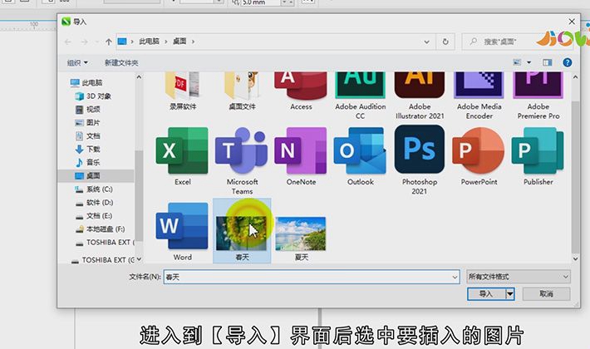This screenshot has width=590, height=349.
Task: Click the file list scrollbar down arrow
Action: coord(575,258)
